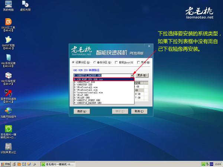The width and height of the screenshot is (223, 167).
Task: Click the blue grid quick-launch icon
Action: click(24, 164)
